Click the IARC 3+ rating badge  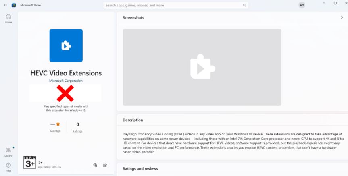coord(30,162)
